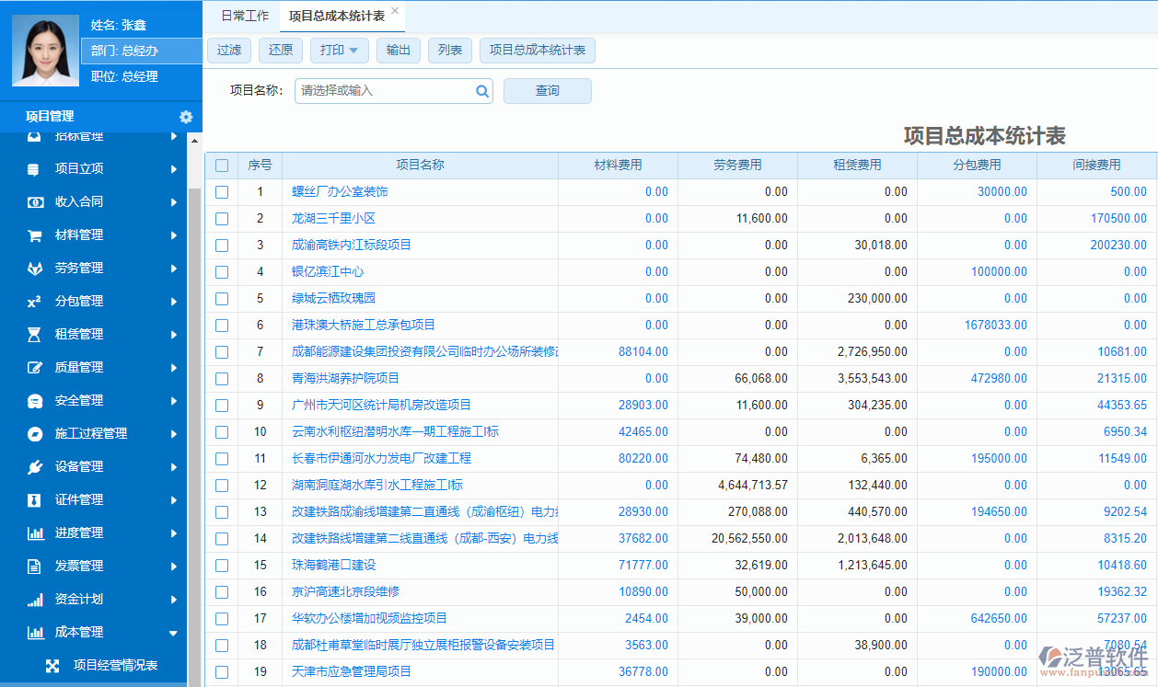Screen dimensions: 1158x687
Task: Open the 项目管理 settings gear icon
Action: (x=186, y=117)
